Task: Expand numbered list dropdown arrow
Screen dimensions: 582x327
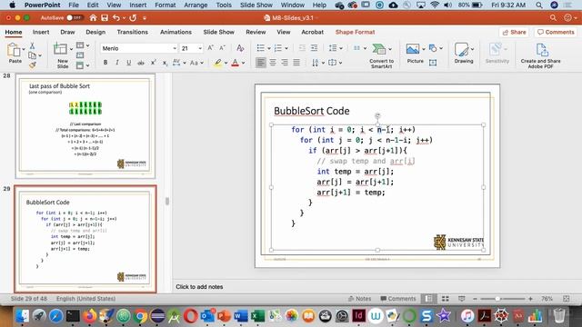Action: 286,48
